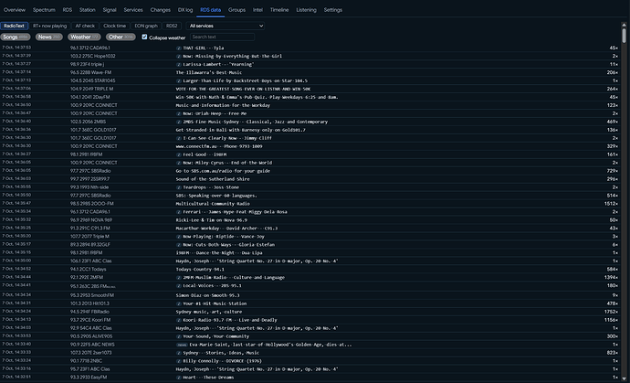The height and width of the screenshot is (383, 630).
Task: Toggle the News filter chip
Action: point(49,37)
